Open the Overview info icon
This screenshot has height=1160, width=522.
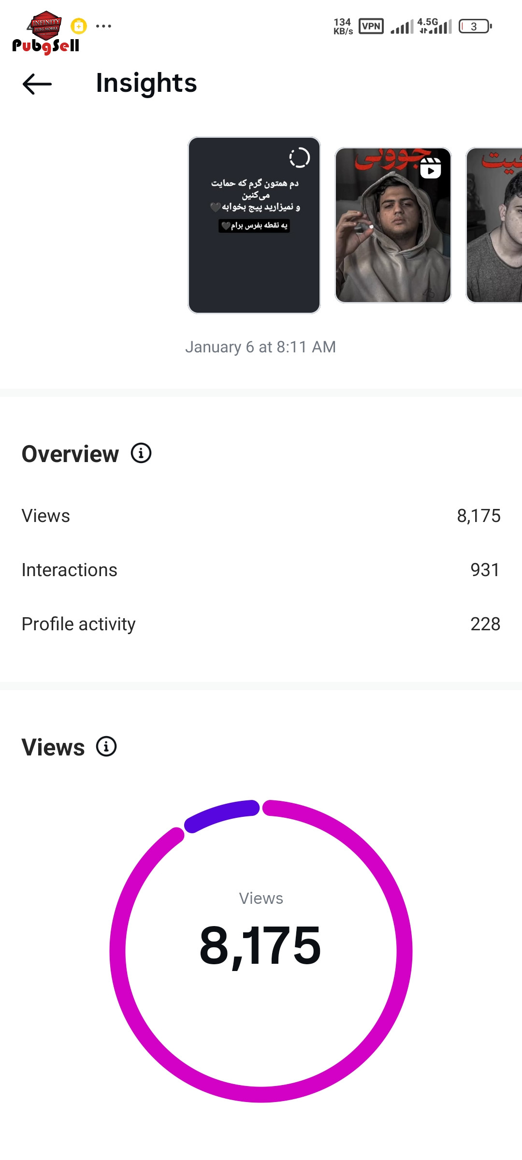(x=141, y=453)
